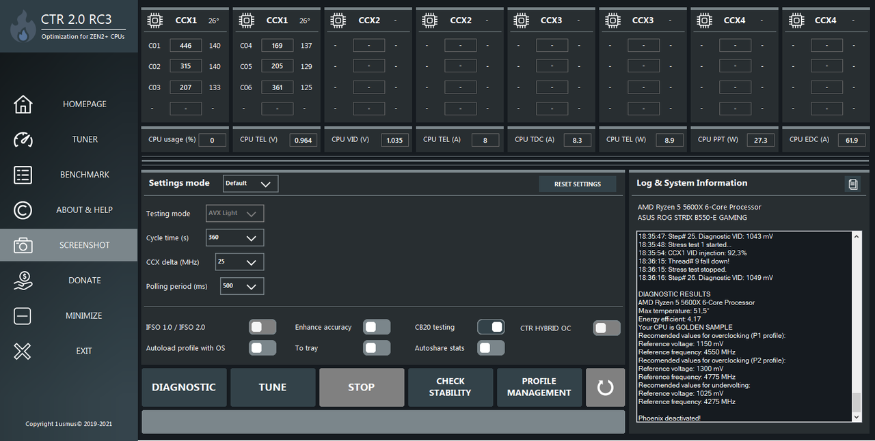The height and width of the screenshot is (441, 875).
Task: Expand the Polling period dropdown
Action: 242,286
